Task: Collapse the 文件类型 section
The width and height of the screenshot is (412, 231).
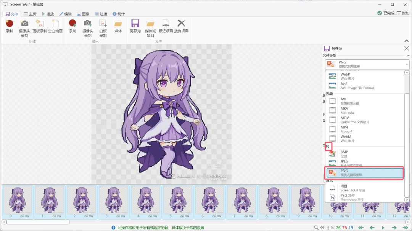Action: 408,56
